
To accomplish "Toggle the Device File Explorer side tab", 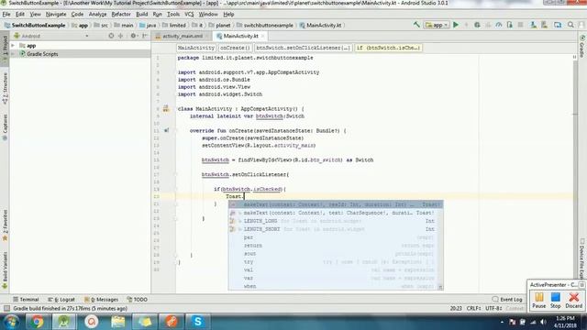I will 582,258.
